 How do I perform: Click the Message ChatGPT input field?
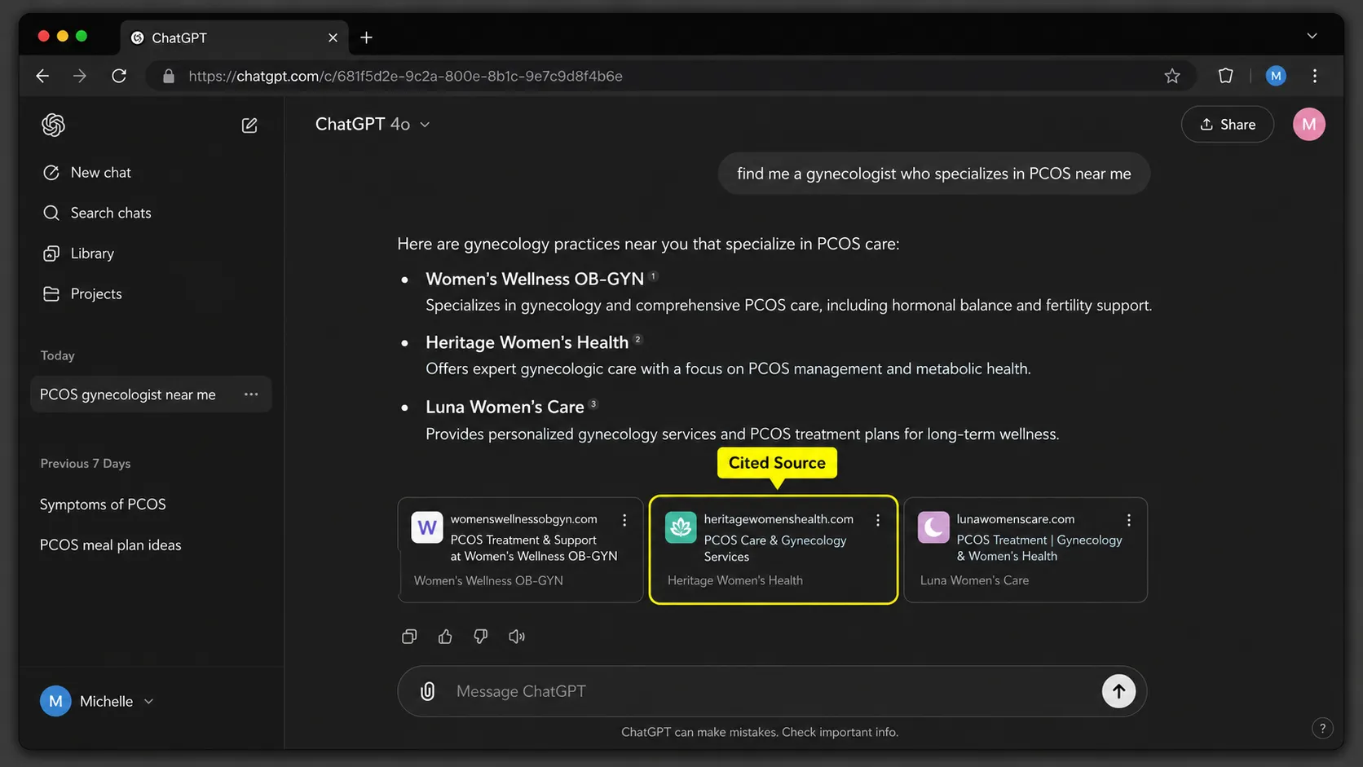766,691
